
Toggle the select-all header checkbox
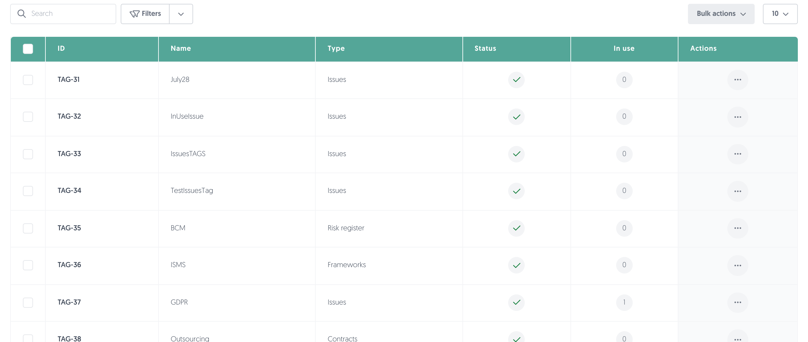click(x=28, y=49)
